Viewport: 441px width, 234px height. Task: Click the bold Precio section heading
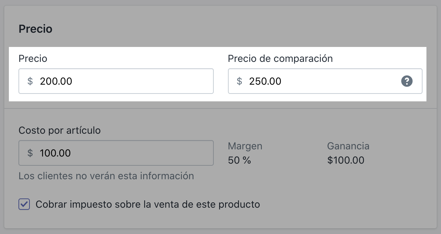[36, 29]
